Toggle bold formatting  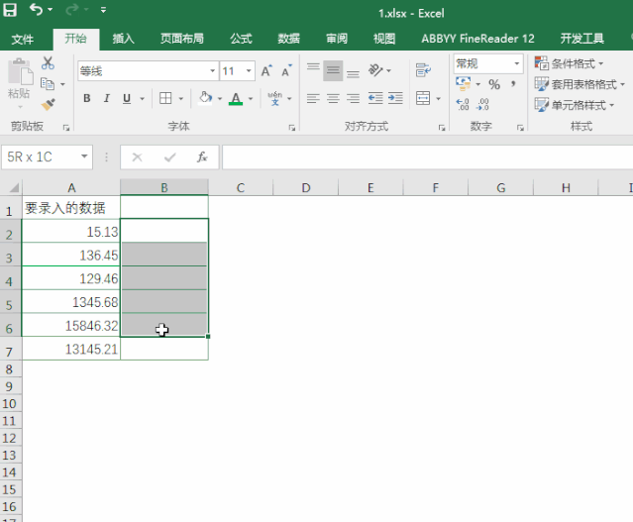pos(87,99)
